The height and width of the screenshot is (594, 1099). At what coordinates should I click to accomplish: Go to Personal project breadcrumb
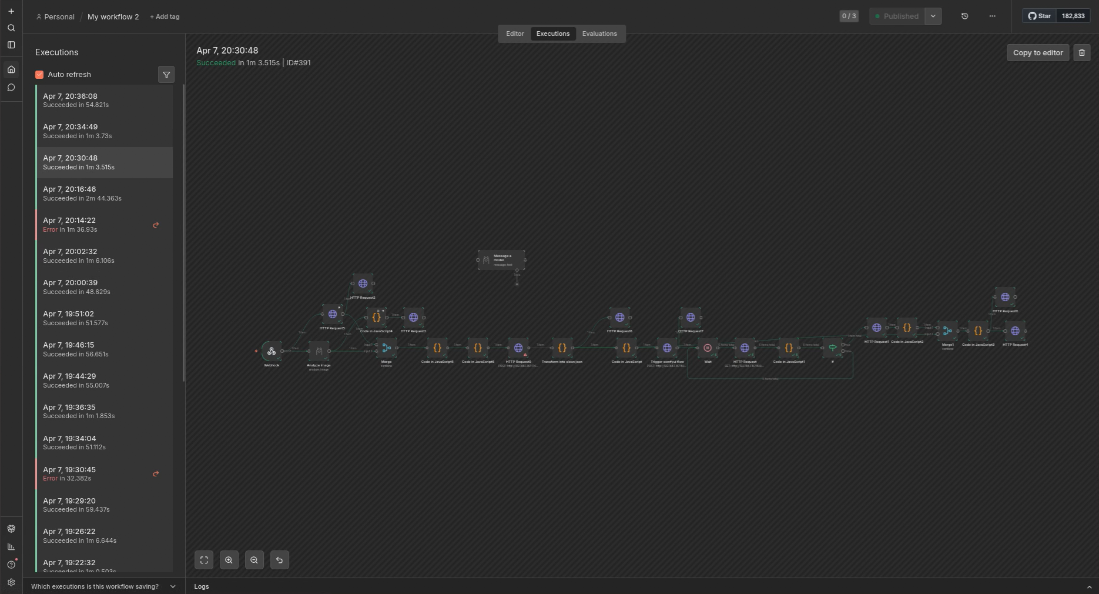tap(55, 17)
